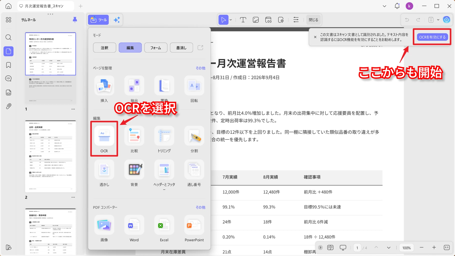Switch to フォーム form mode
Viewport: 455px width, 256px height.
pyautogui.click(x=156, y=48)
